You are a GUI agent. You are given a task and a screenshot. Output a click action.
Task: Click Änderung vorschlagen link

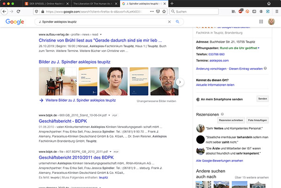(x=211, y=69)
